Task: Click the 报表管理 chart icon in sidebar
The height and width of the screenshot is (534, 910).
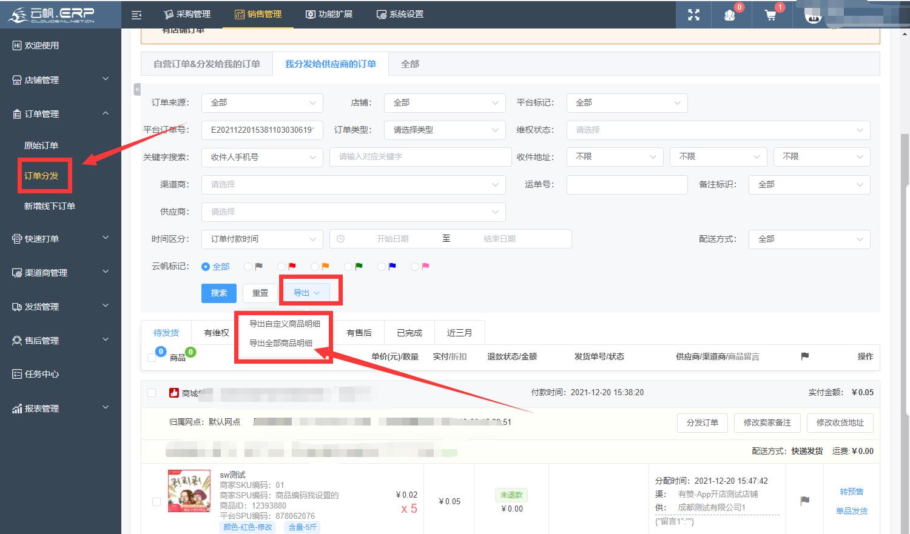Action: click(17, 409)
